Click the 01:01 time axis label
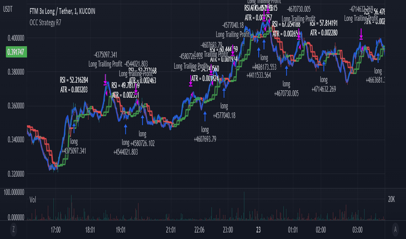 293,230
